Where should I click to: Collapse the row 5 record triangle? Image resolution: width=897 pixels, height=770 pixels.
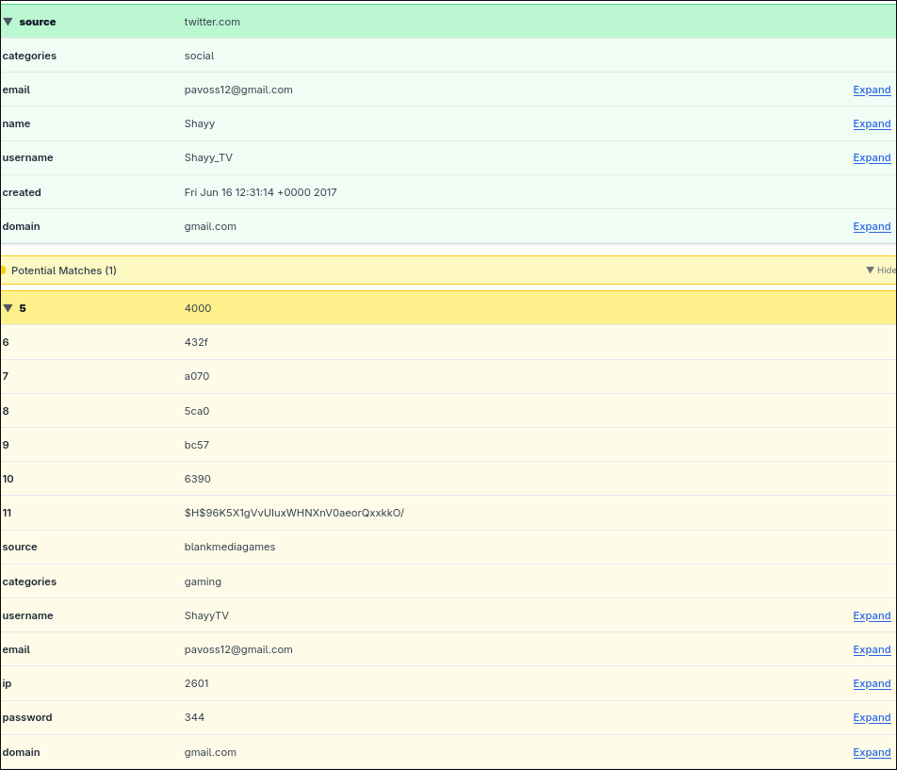[8, 308]
